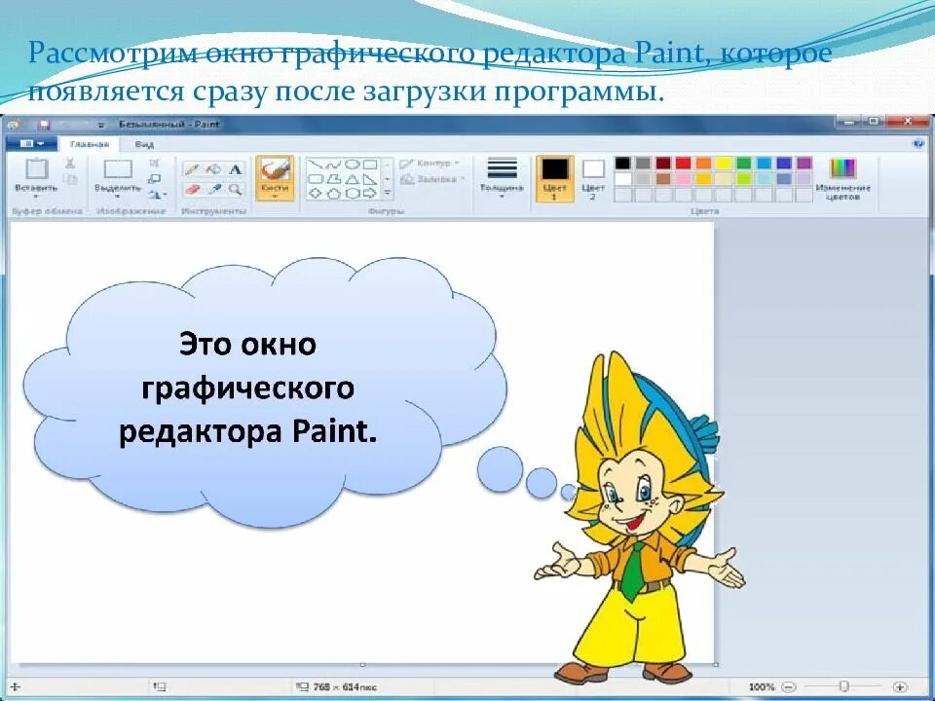Select the Цвет 1 button
Image resolution: width=935 pixels, height=701 pixels.
(x=554, y=178)
